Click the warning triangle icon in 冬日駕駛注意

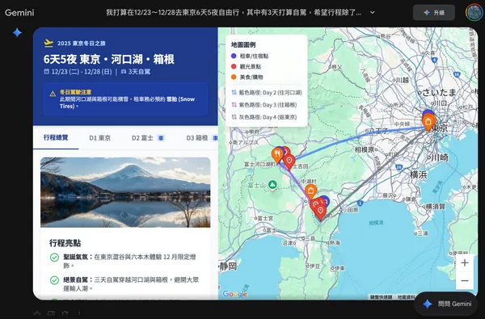click(x=53, y=94)
